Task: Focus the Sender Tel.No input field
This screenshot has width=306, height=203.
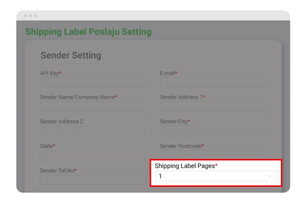Action: pos(93,179)
